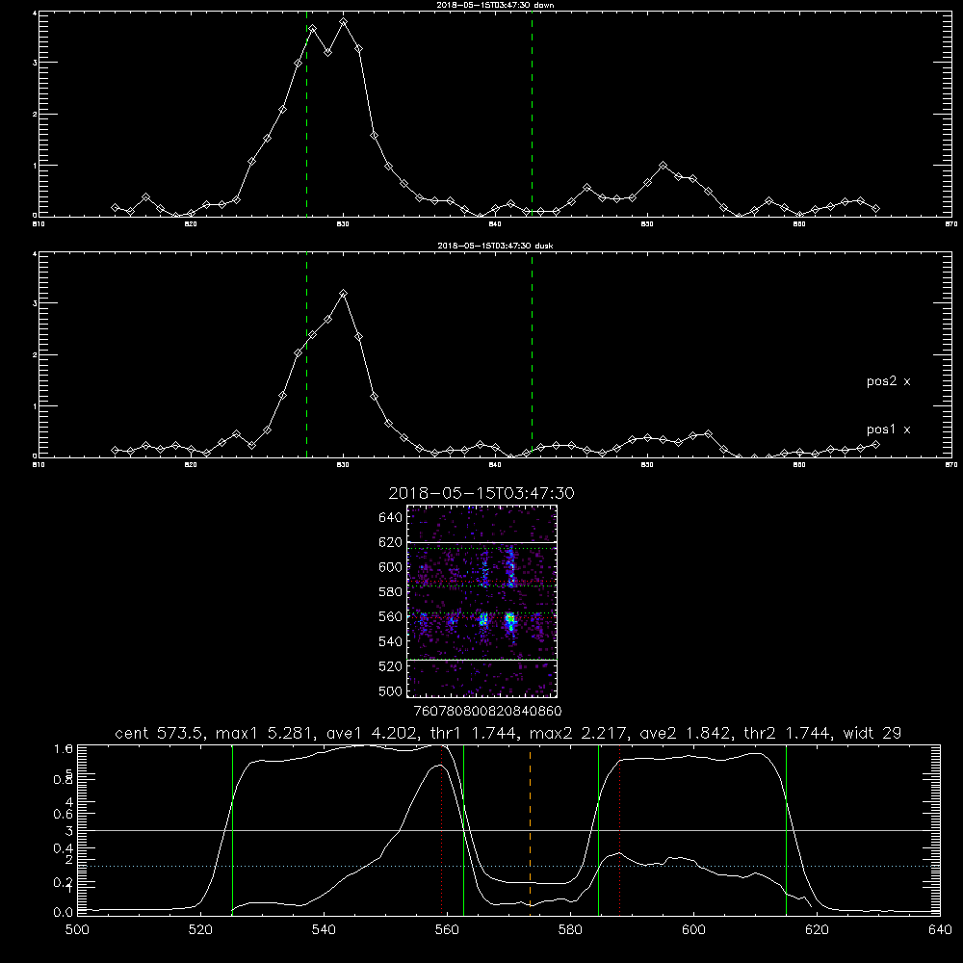This screenshot has width=963, height=963.
Task: Click the 640 label on the bottom plot's x-axis
Action: (x=940, y=930)
